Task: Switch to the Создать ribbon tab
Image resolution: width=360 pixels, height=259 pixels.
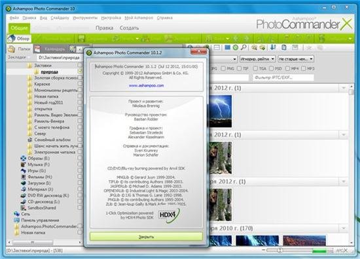Action: click(x=129, y=28)
